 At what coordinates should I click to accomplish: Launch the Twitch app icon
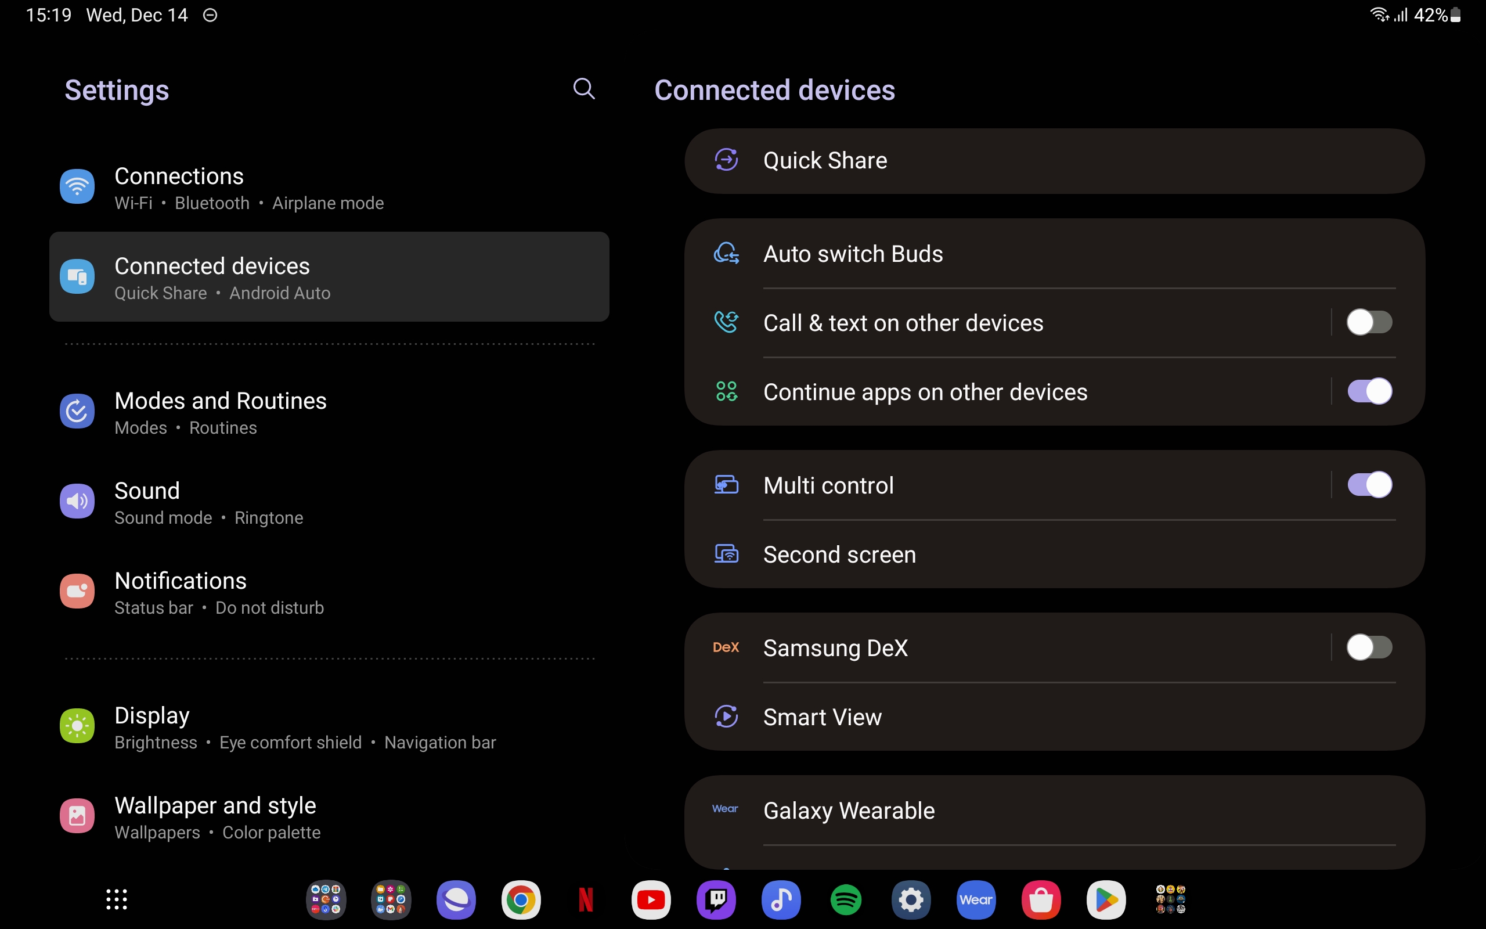click(716, 900)
